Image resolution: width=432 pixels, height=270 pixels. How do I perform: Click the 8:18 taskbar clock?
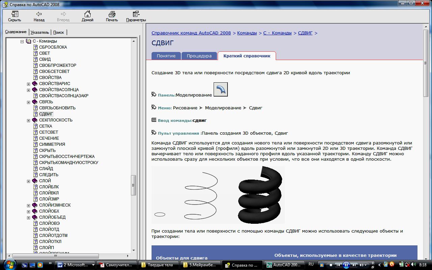pos(423,265)
